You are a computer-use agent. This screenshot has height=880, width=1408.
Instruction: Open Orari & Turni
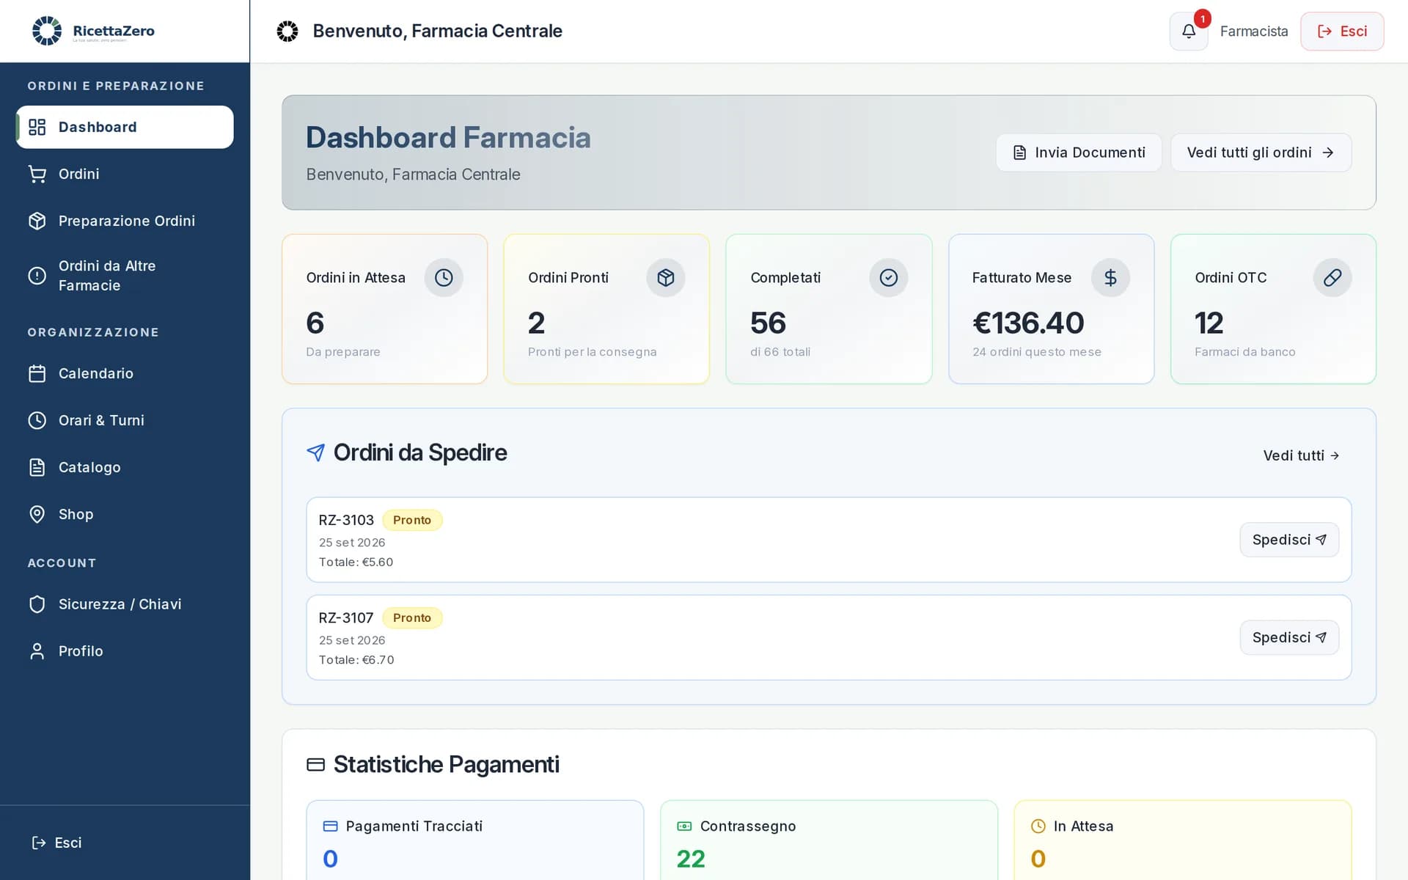tap(125, 420)
